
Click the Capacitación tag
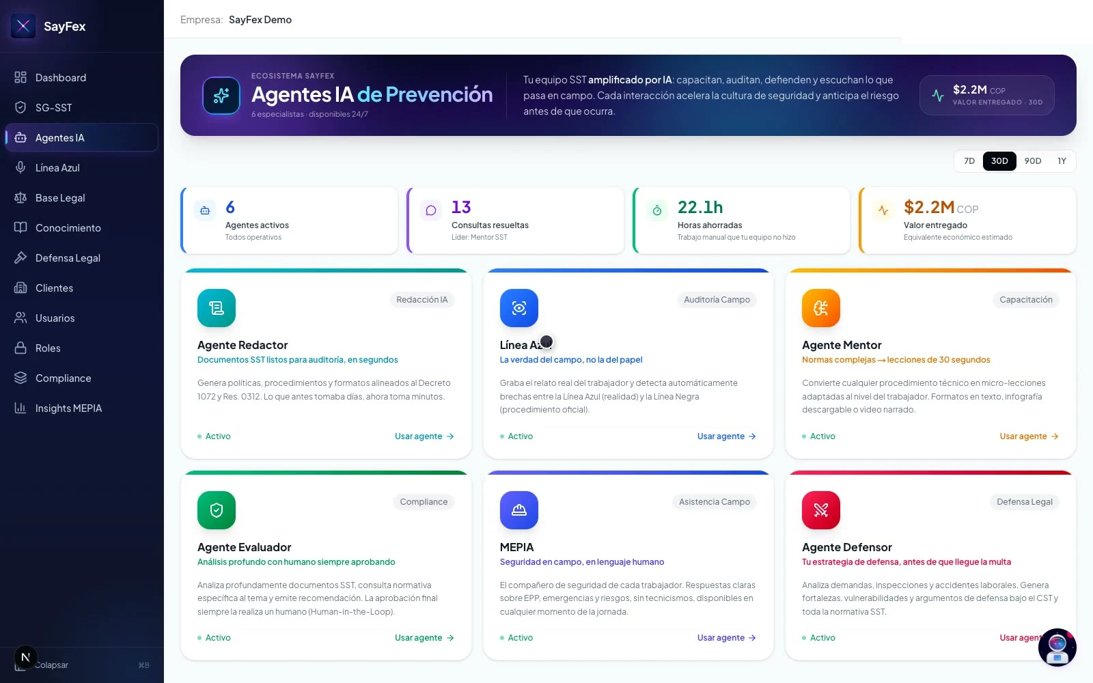click(x=1025, y=300)
